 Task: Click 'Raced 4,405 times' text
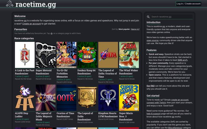tap(64, 82)
